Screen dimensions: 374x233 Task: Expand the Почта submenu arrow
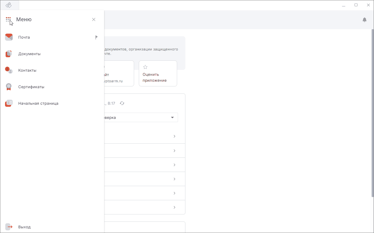[96, 37]
